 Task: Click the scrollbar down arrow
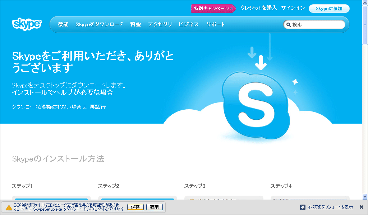(365, 196)
